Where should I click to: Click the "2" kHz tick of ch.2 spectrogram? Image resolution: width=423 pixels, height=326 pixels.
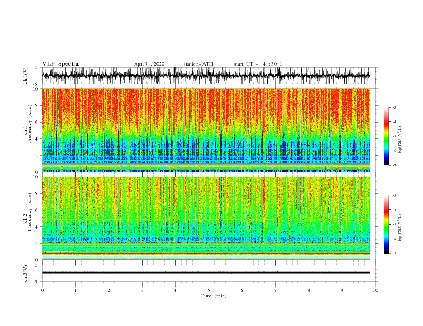coord(37,243)
